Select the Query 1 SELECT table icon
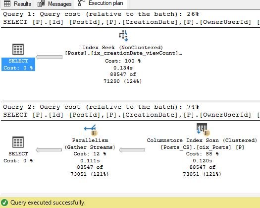260x208 pixels. (x=18, y=49)
